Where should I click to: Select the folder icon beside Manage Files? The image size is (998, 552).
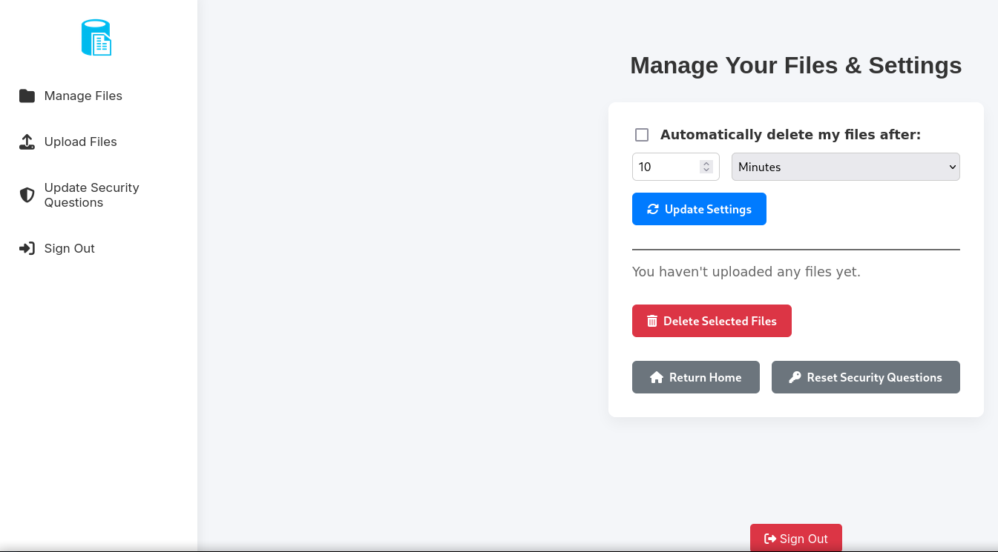click(x=27, y=96)
